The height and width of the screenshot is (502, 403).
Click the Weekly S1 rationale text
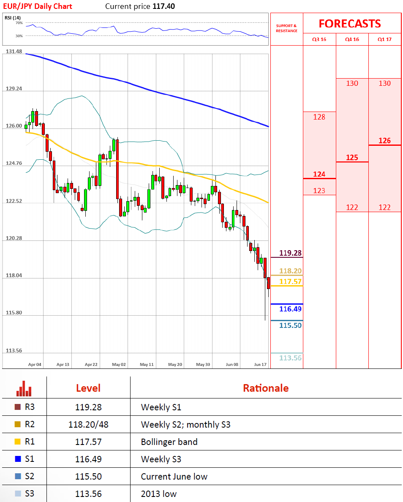161,407
